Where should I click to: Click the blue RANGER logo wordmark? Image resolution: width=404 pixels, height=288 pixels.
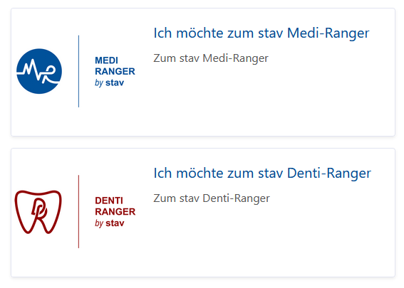coord(115,72)
